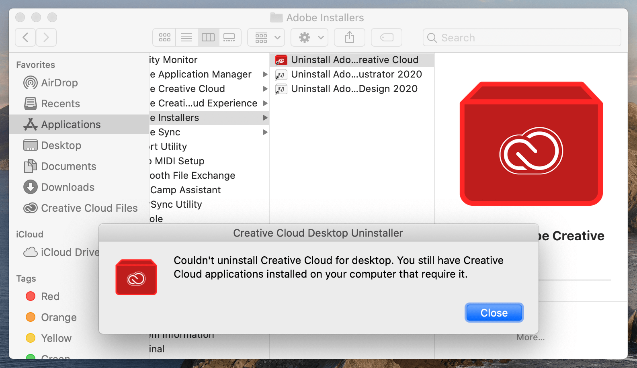
Task: Open the Documents sidebar label
Action: pos(69,166)
